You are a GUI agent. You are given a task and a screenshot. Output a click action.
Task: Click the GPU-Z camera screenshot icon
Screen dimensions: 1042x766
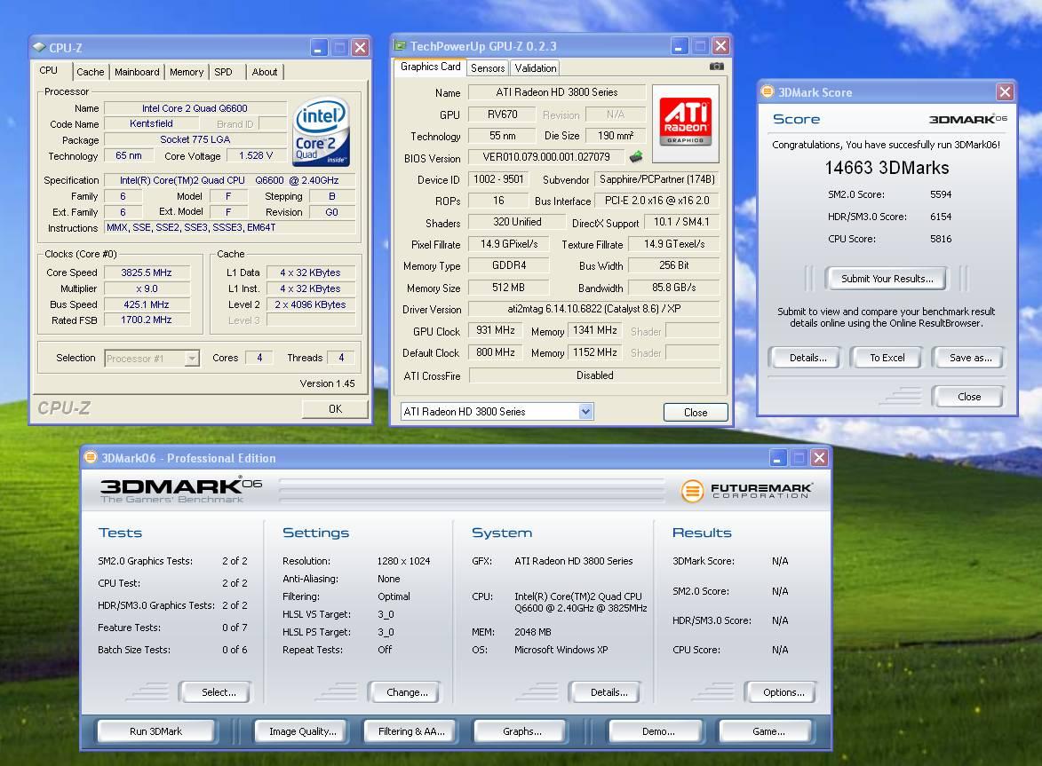[716, 67]
